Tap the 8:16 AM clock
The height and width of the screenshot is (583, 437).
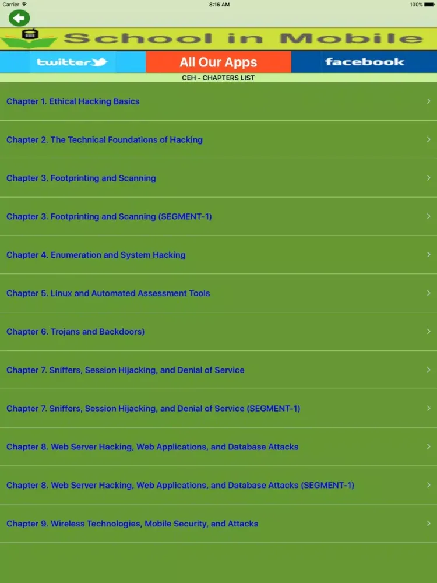[x=219, y=5]
